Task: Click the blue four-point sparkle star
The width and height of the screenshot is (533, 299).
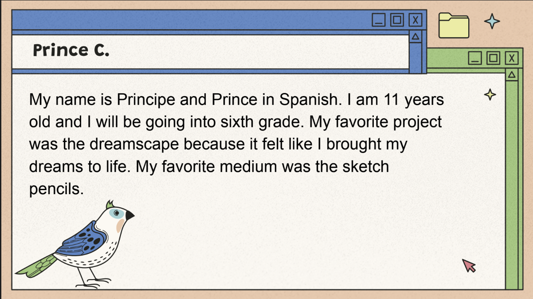Action: pyautogui.click(x=492, y=21)
